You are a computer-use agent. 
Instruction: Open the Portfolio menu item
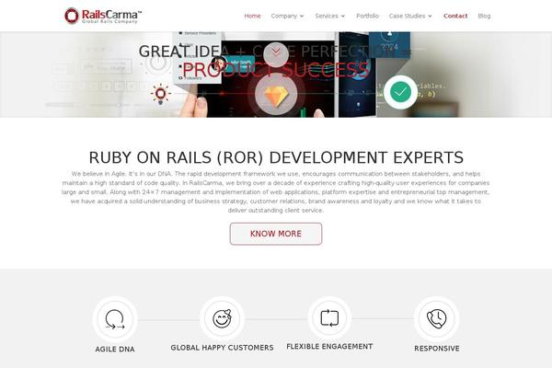pyautogui.click(x=367, y=16)
